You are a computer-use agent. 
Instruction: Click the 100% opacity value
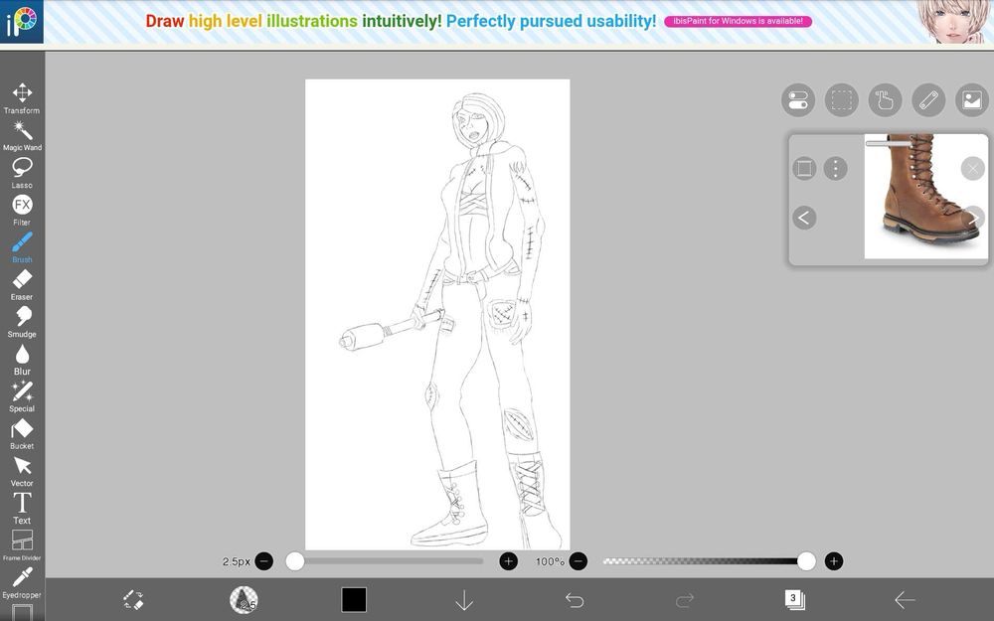550,561
